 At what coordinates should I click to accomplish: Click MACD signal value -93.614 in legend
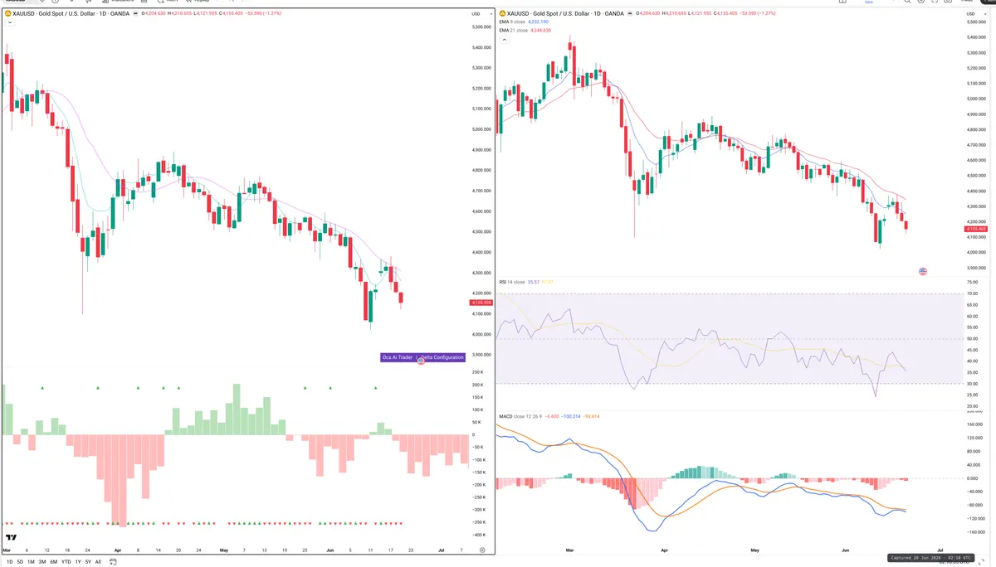592,415
